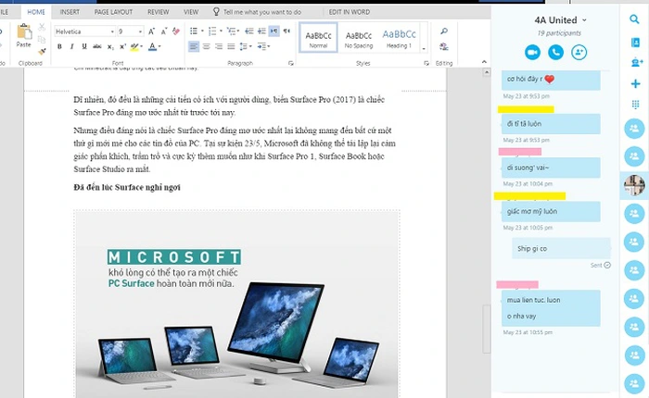Add participants to 4A United chat

click(x=579, y=52)
